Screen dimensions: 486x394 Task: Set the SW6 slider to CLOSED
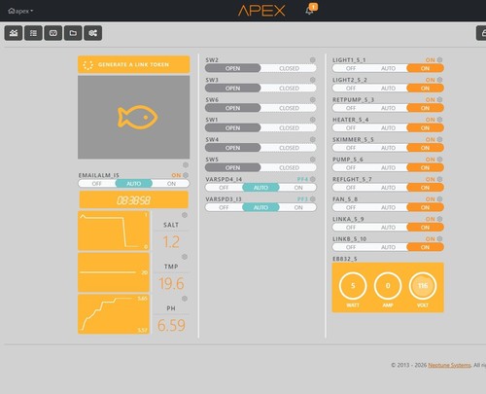pos(289,108)
